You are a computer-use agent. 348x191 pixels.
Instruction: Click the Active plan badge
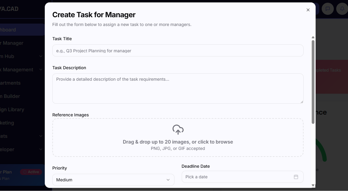click(x=31, y=172)
